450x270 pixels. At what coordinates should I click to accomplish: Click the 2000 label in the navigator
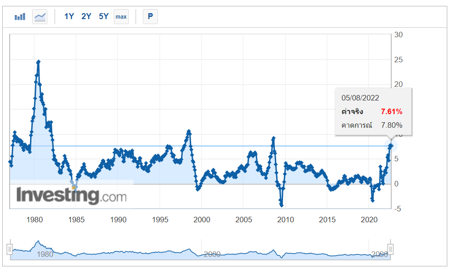[x=212, y=254]
